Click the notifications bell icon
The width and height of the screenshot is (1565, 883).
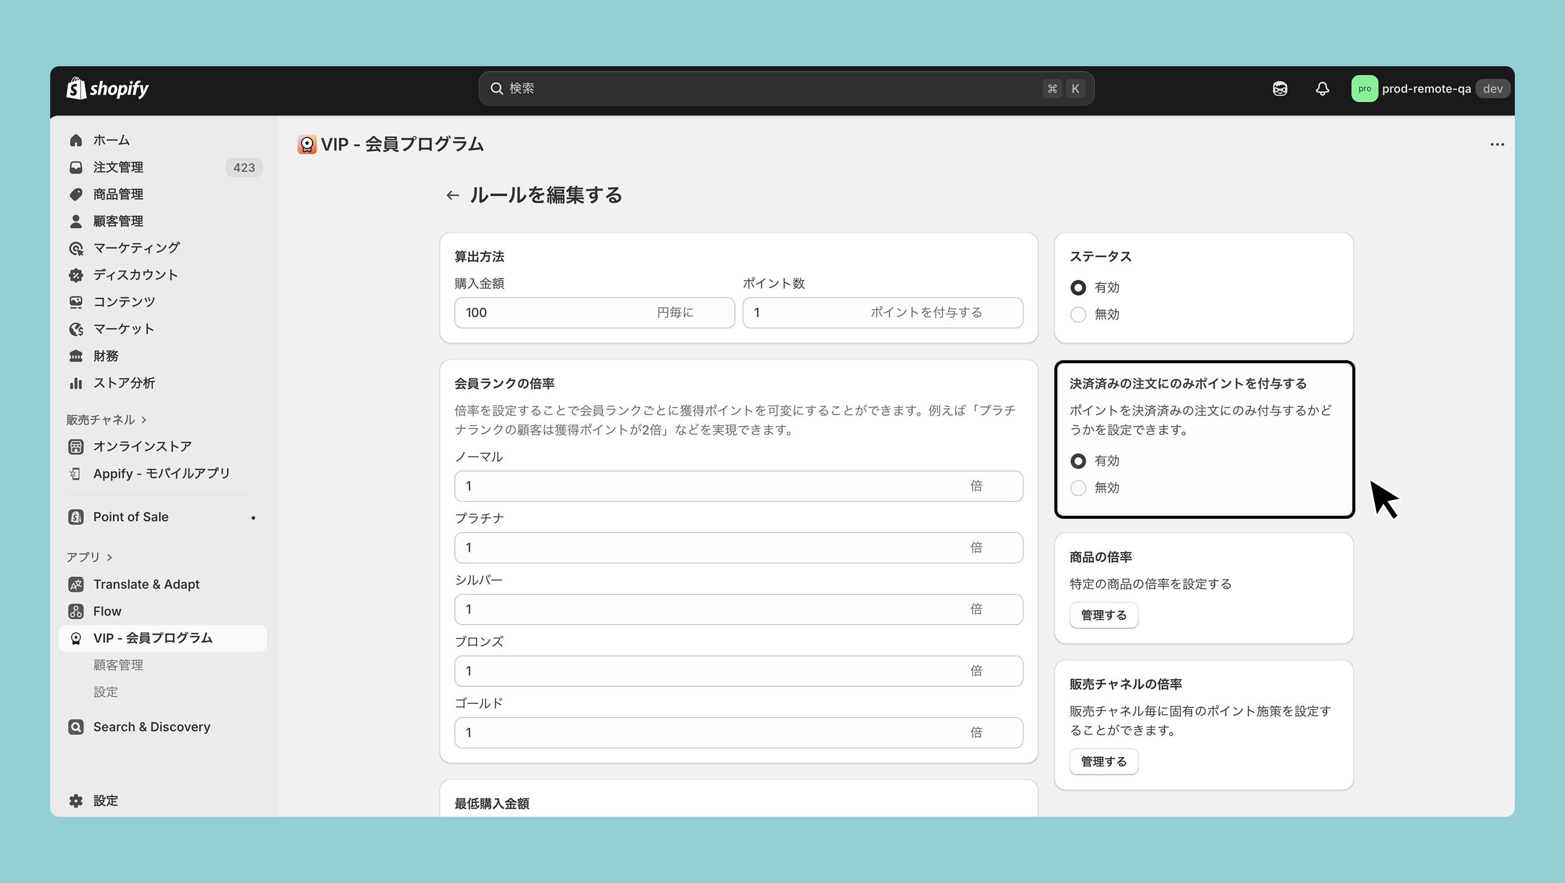[x=1322, y=89]
